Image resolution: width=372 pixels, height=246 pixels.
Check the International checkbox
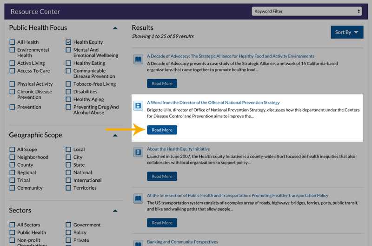point(68,180)
